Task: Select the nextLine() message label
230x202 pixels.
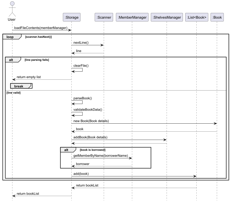Action: click(x=81, y=43)
